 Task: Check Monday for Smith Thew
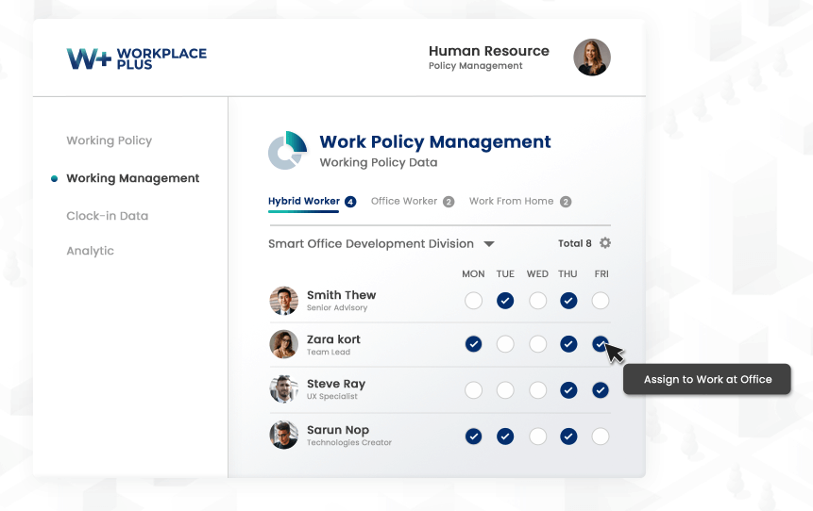coord(473,301)
